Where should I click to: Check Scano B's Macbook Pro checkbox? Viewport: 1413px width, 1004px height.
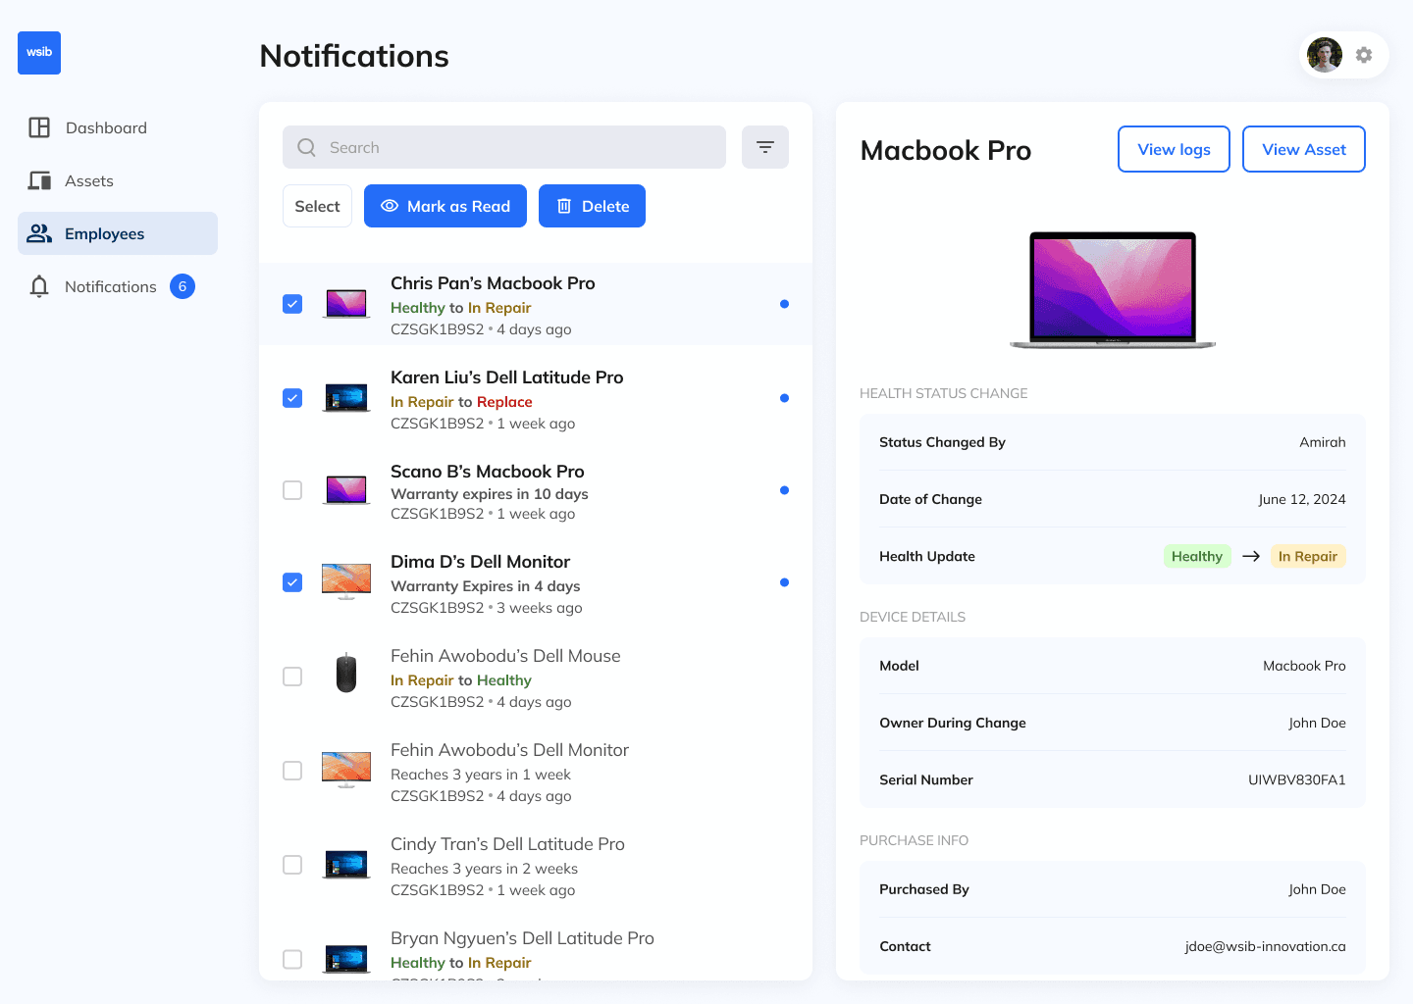[292, 490]
